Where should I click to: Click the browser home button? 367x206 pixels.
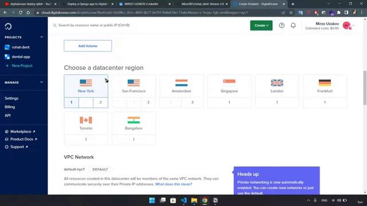point(28,13)
